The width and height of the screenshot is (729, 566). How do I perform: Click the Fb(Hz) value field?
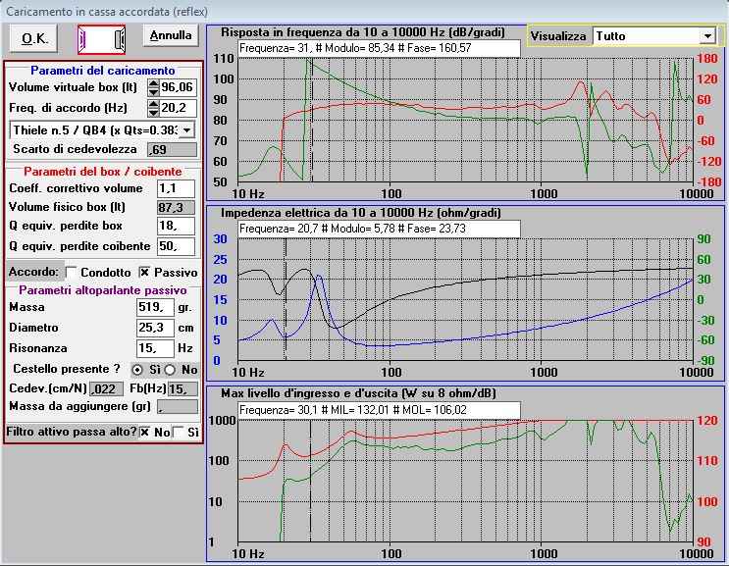click(182, 389)
